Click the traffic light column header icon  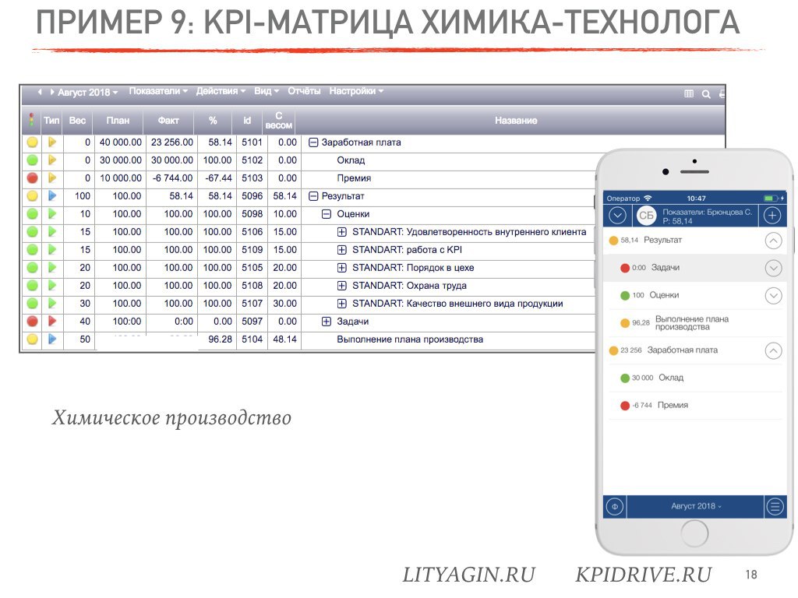(x=32, y=121)
